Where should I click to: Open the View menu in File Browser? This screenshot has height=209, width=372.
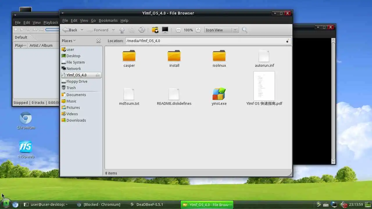[84, 21]
